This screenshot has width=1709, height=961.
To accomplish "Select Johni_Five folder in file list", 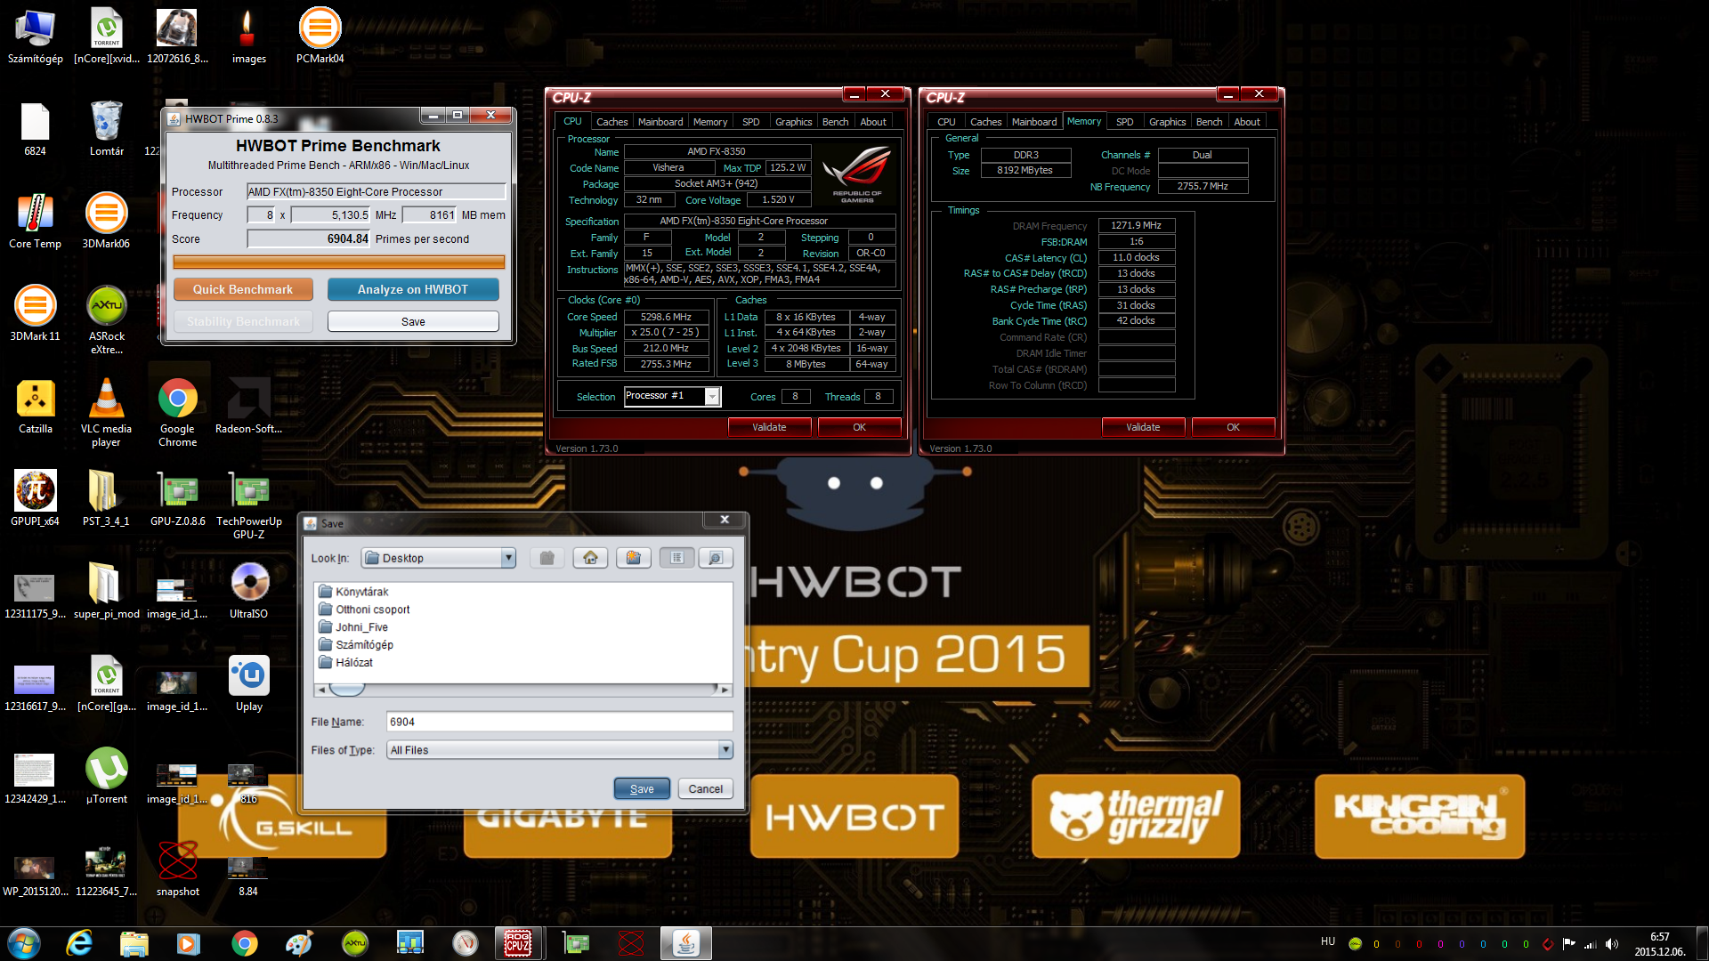I will [x=354, y=627].
